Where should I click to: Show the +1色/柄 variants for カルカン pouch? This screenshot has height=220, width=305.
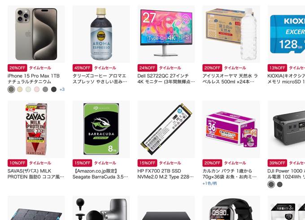click(x=210, y=183)
